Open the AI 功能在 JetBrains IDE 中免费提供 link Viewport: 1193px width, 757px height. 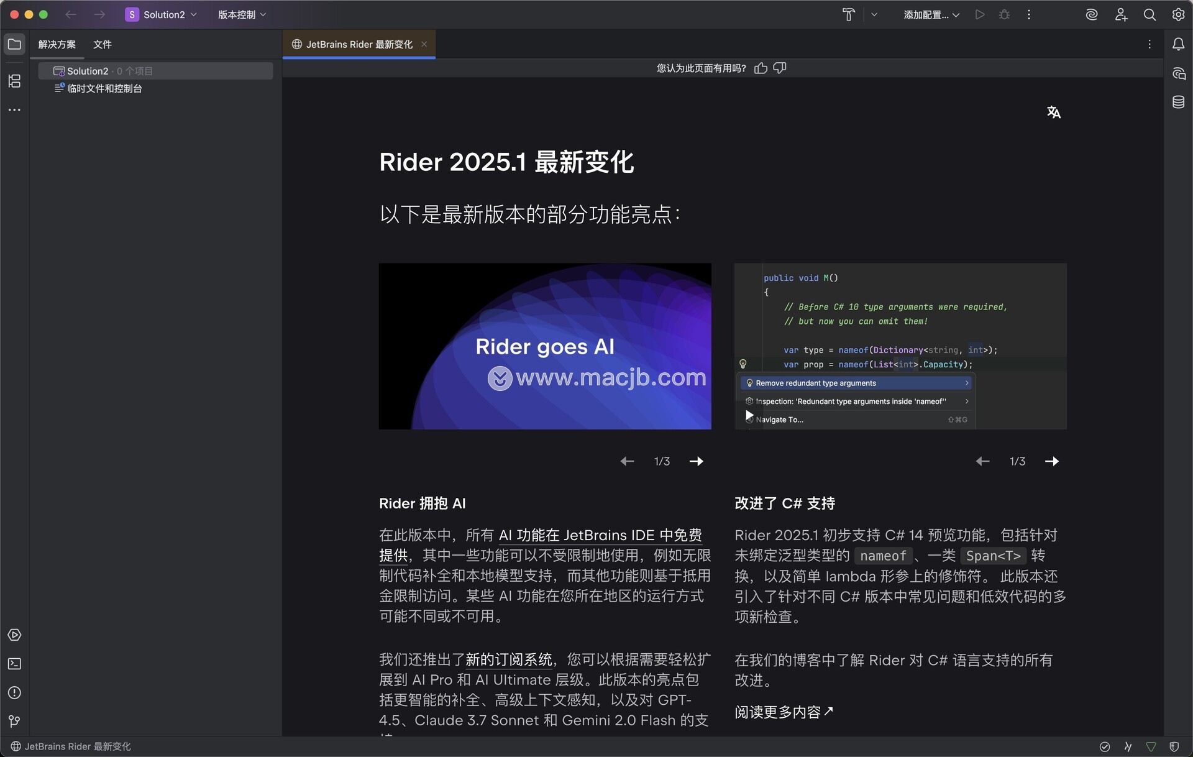[x=600, y=535]
